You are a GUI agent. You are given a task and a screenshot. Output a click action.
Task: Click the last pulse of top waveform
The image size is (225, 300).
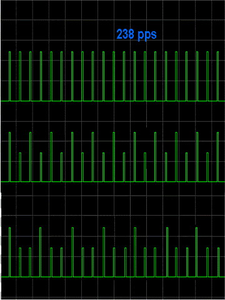[x=217, y=76]
